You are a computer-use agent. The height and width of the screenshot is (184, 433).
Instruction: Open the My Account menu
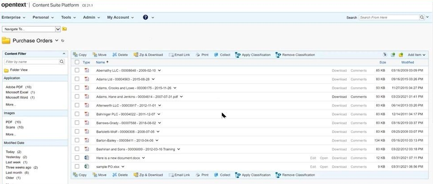coord(120,17)
